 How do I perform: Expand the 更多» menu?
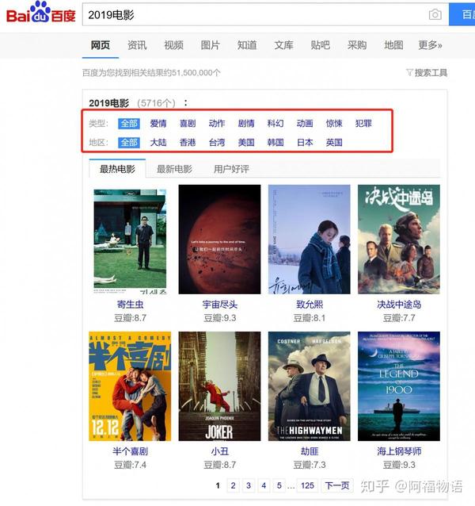tap(430, 45)
